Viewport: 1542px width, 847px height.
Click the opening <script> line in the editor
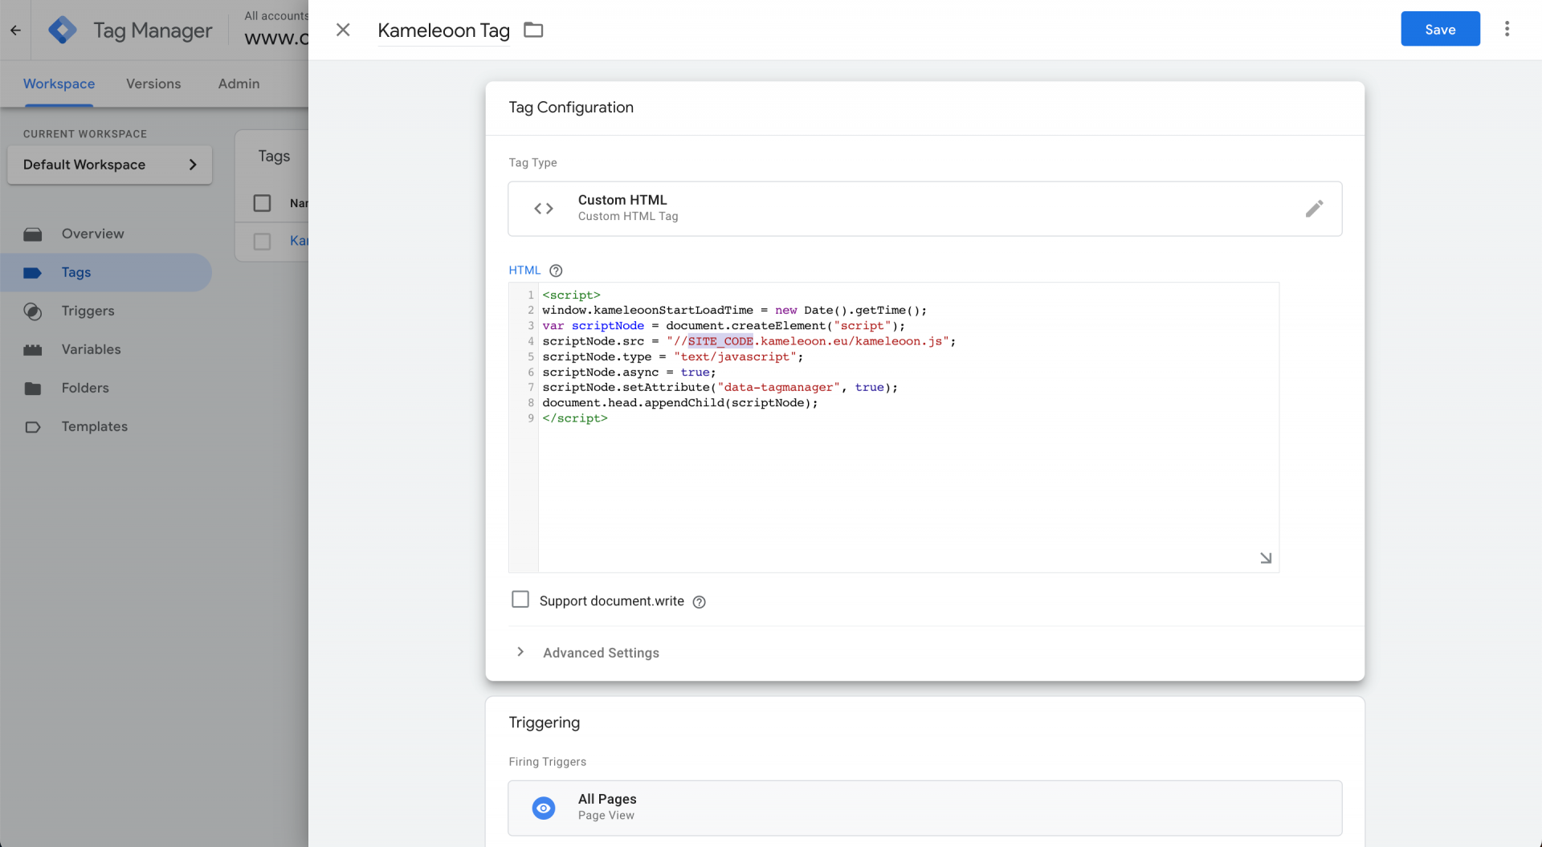click(571, 295)
